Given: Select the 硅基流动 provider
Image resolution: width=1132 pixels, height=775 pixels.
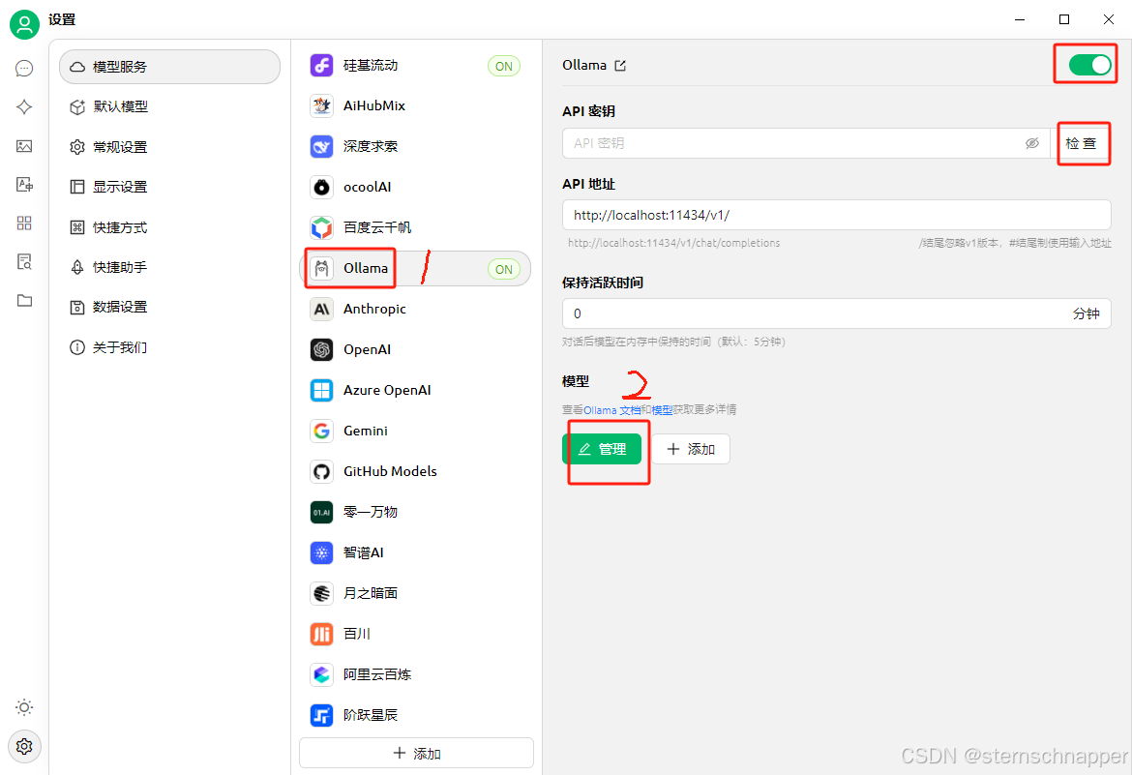Looking at the screenshot, I should click(415, 66).
